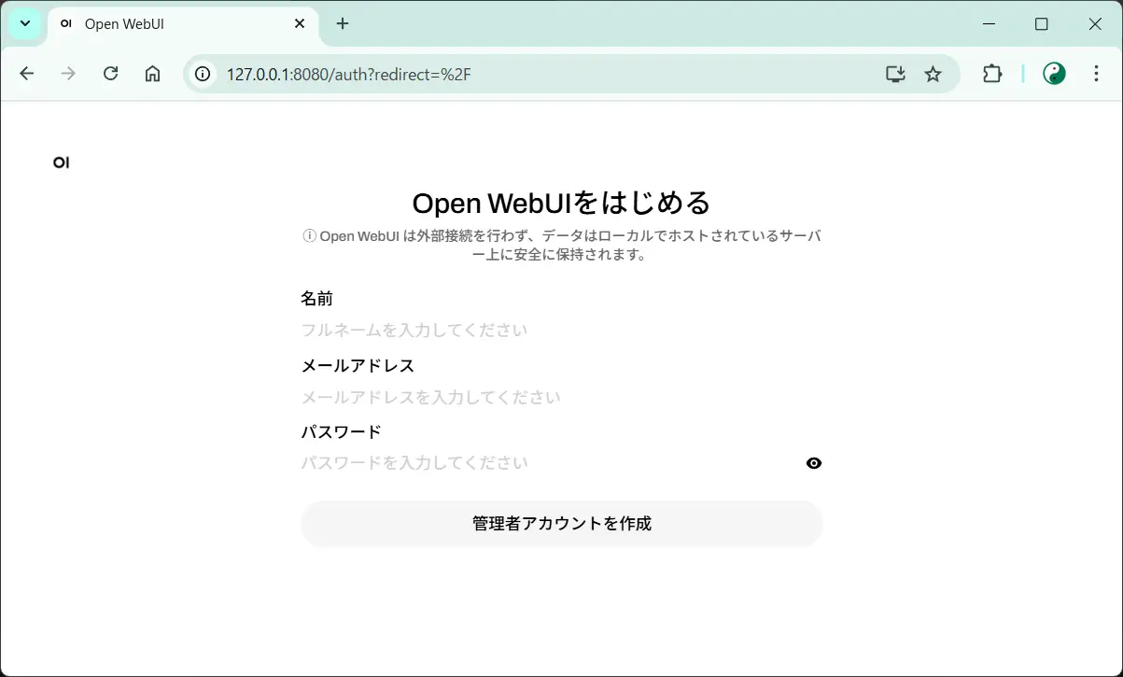Maximize the browser window

[x=1042, y=24]
